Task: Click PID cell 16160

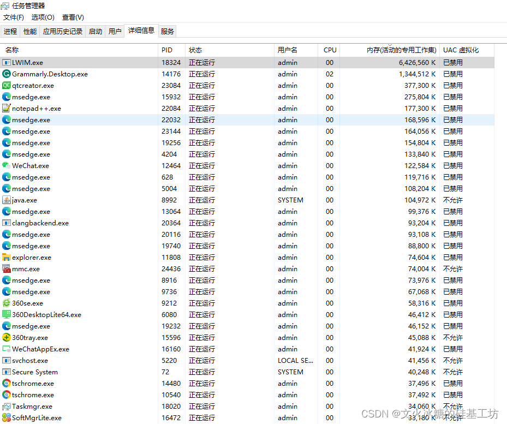Action: pyautogui.click(x=171, y=349)
